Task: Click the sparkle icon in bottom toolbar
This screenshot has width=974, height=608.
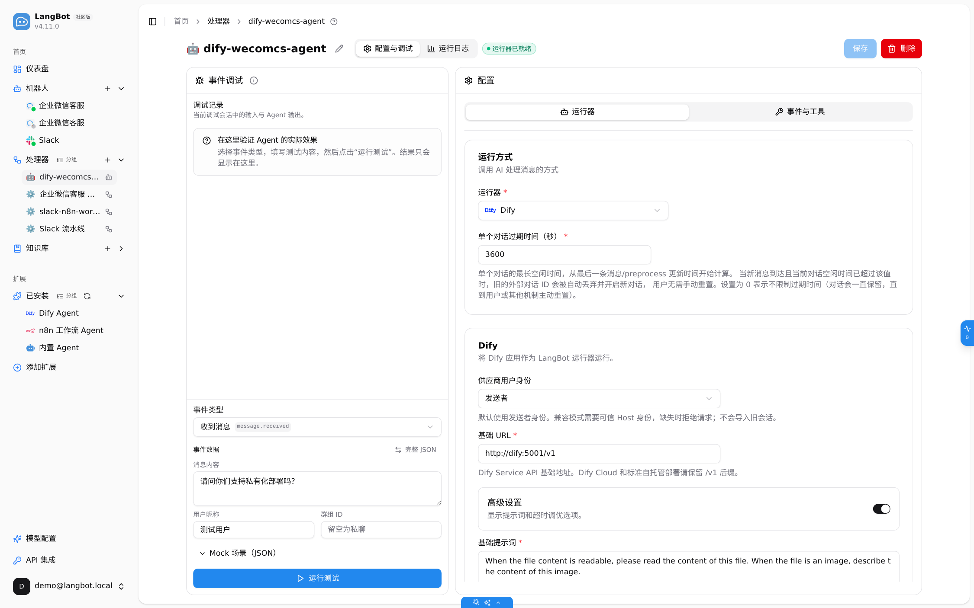Action: tap(487, 602)
